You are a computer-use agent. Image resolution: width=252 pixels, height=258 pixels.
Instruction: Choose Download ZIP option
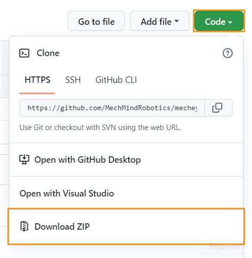[x=126, y=227]
